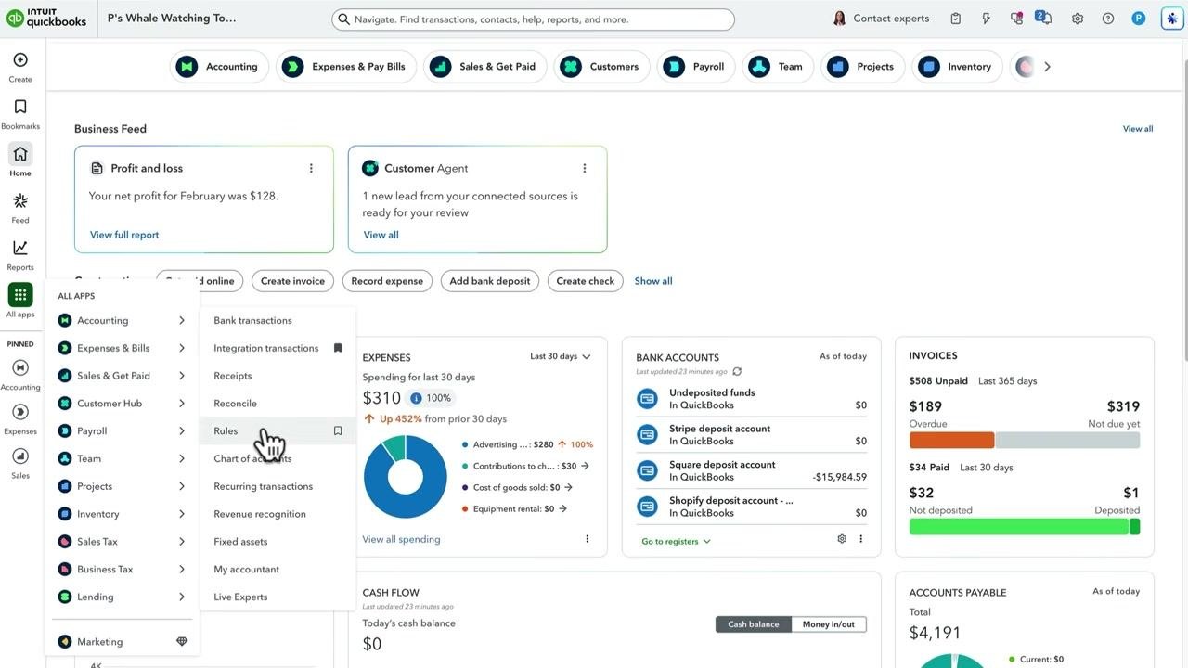Viewport: 1188px width, 668px height.
Task: Toggle the All apps grid icon
Action: click(x=20, y=295)
